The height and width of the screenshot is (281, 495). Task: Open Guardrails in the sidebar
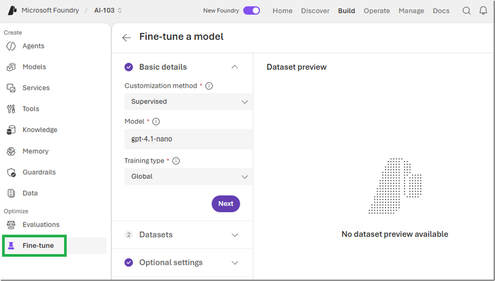39,172
